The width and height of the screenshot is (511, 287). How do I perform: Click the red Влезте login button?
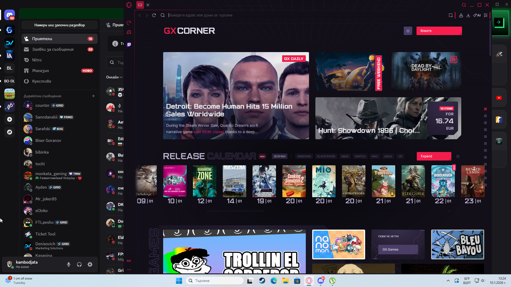439,31
